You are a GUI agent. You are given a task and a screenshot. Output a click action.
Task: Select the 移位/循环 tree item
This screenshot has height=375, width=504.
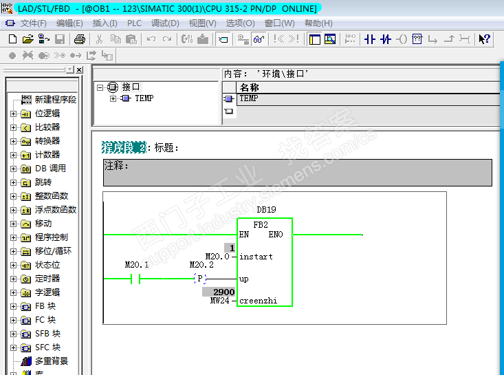click(x=53, y=251)
